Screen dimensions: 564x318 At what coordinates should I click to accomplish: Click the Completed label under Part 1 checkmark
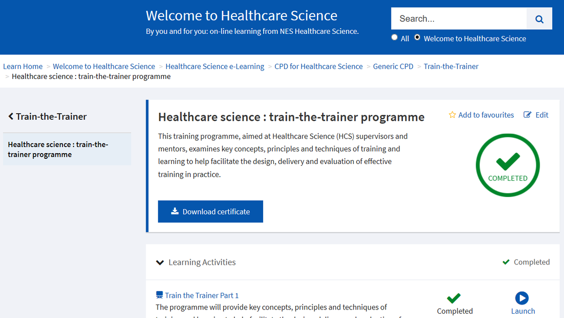(455, 311)
